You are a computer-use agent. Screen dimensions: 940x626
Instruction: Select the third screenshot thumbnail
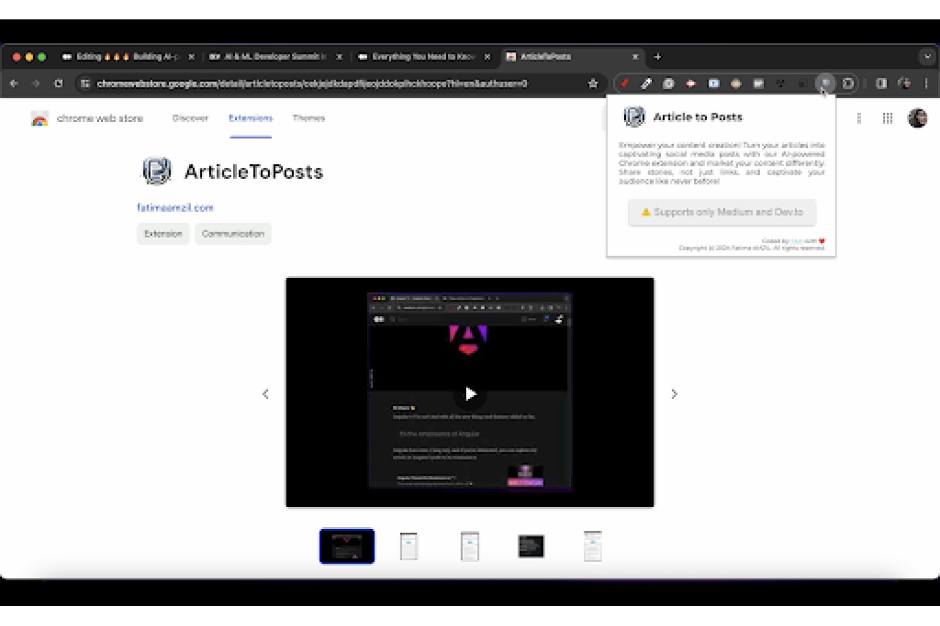click(470, 546)
